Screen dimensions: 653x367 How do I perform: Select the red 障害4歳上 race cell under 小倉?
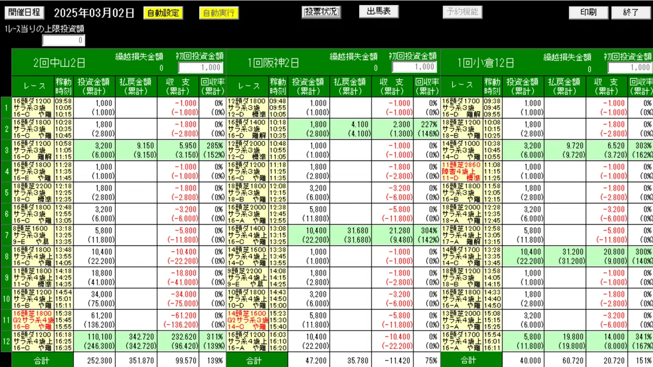[x=461, y=171]
